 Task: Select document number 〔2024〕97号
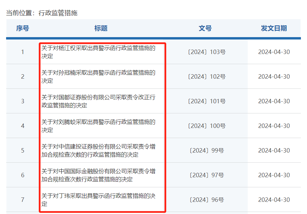207,175
